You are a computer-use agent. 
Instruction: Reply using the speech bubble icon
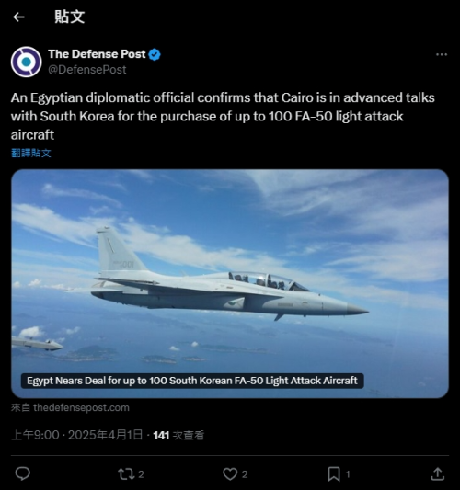click(22, 473)
